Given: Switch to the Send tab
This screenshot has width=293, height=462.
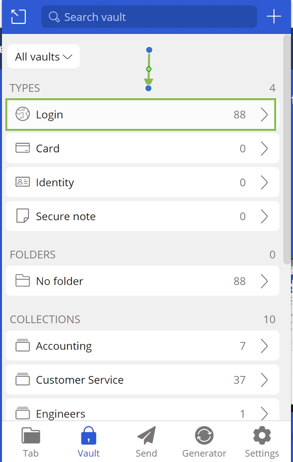Looking at the screenshot, I should pyautogui.click(x=146, y=442).
